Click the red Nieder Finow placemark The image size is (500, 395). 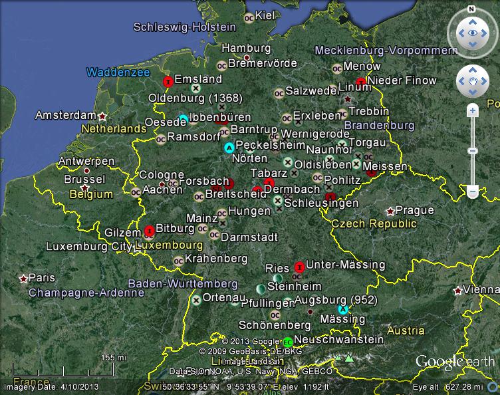pos(360,82)
